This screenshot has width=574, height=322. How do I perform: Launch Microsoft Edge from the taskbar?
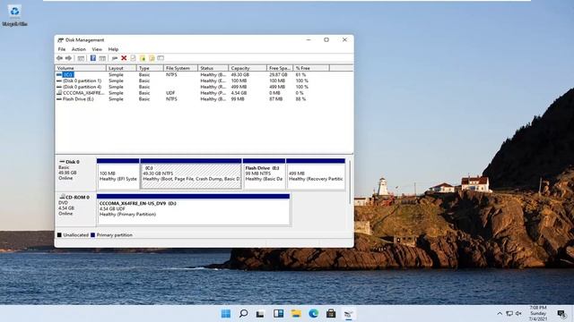(x=313, y=314)
